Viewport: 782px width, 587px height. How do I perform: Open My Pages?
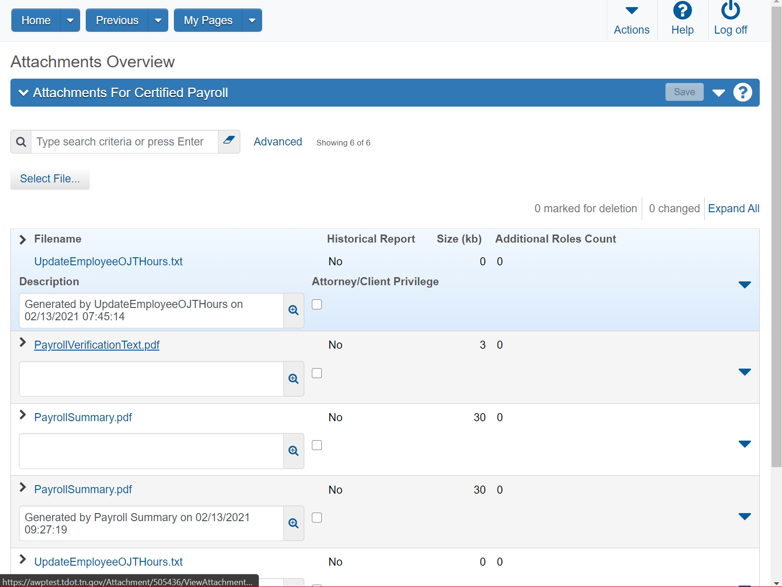[x=208, y=20]
